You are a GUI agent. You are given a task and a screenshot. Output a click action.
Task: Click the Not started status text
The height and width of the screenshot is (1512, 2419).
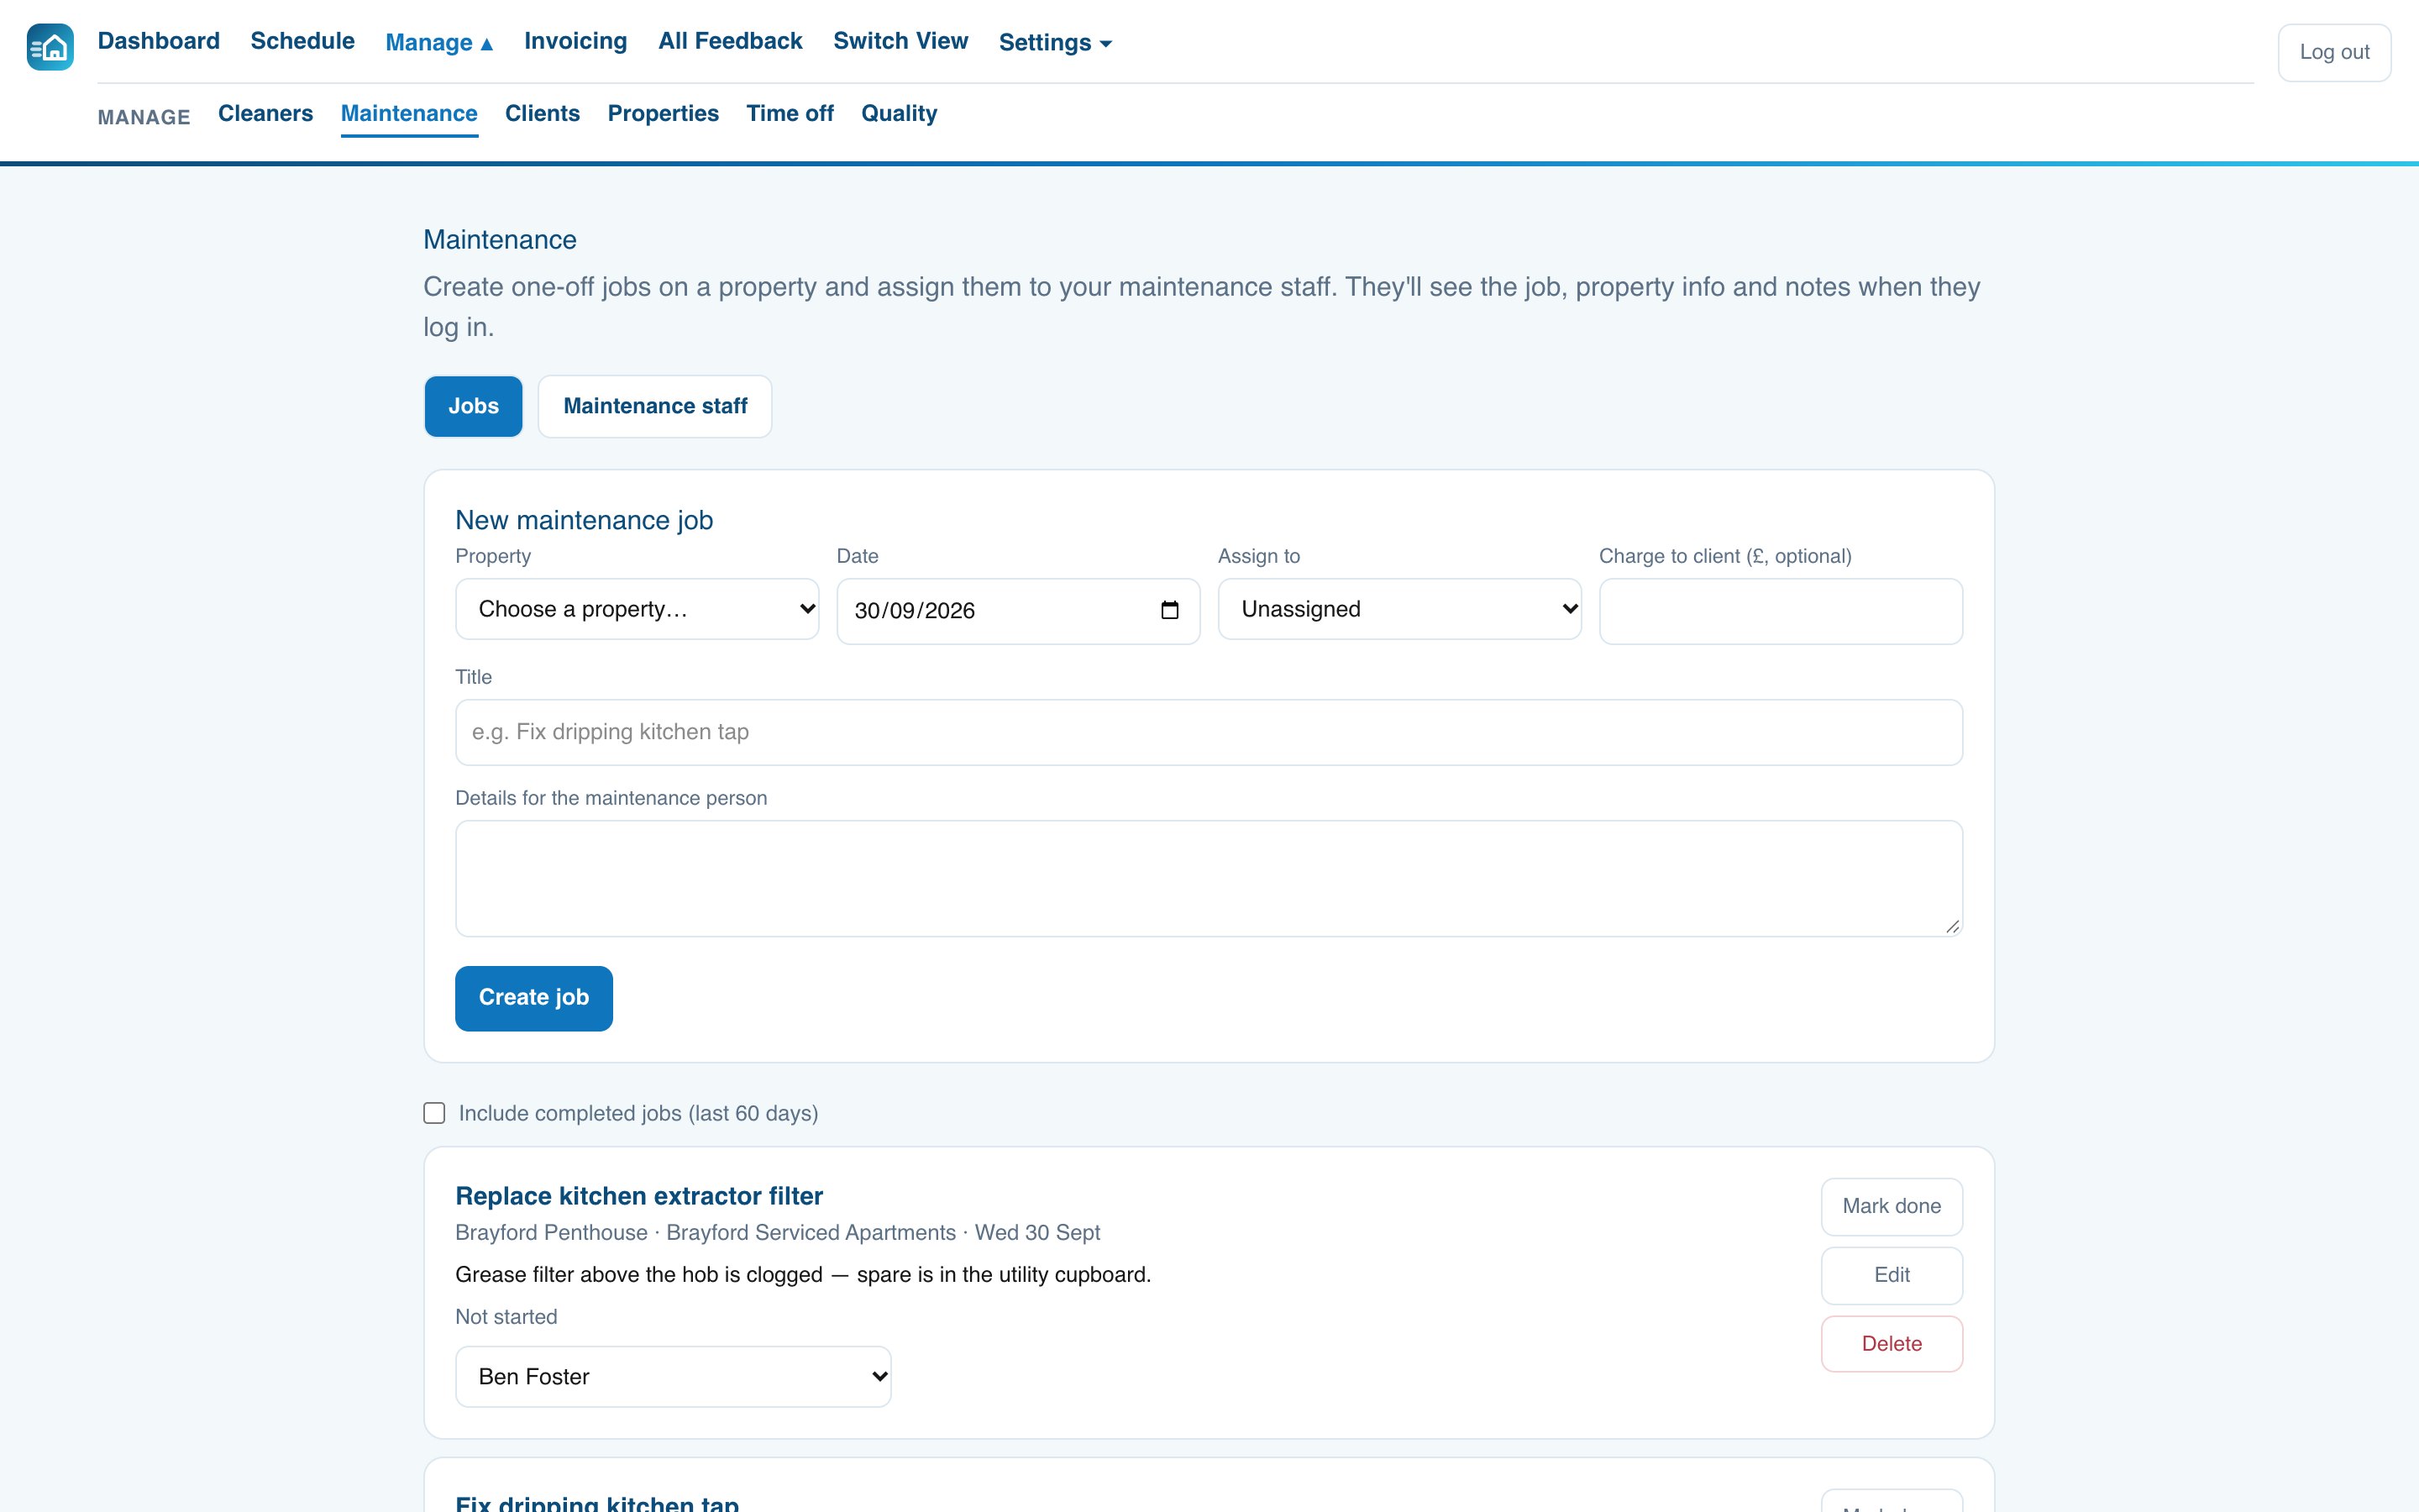coord(506,1317)
